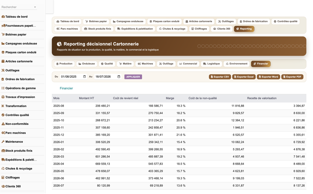The width and height of the screenshot is (313, 194).
Task: Switch to the Onduleuse report tab
Action: click(x=87, y=64)
